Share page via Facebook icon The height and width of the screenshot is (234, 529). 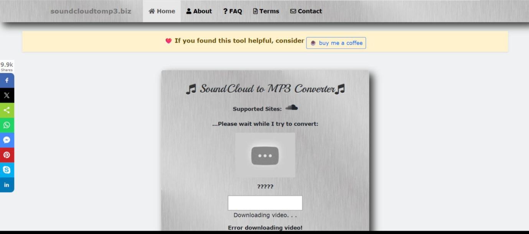point(7,80)
